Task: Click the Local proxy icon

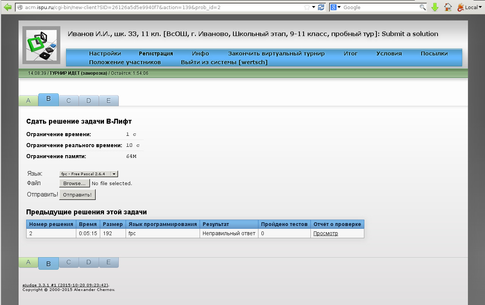Action: [x=467, y=7]
